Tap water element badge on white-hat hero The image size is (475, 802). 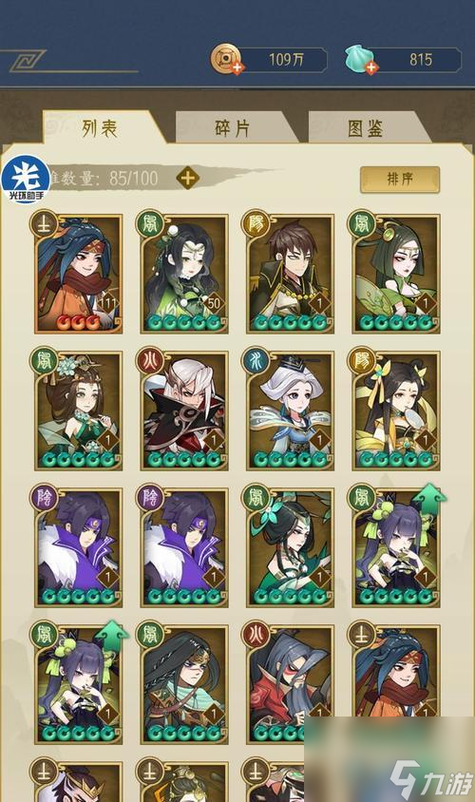coord(256,360)
